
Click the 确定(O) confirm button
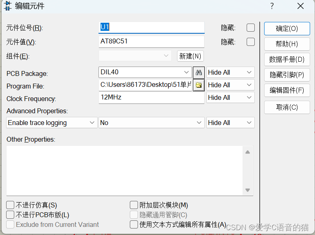tap(287, 29)
